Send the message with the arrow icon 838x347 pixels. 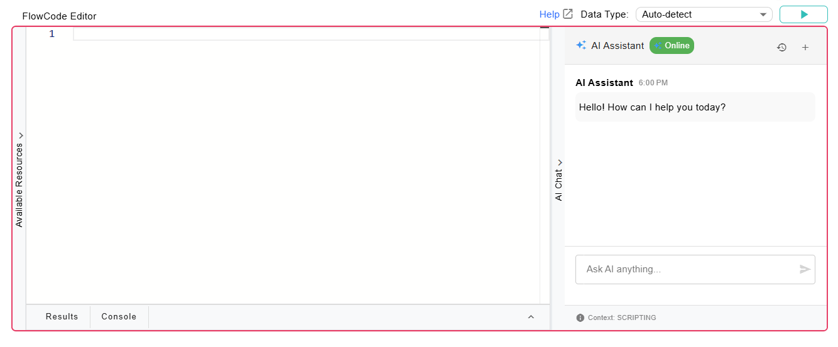pyautogui.click(x=805, y=269)
